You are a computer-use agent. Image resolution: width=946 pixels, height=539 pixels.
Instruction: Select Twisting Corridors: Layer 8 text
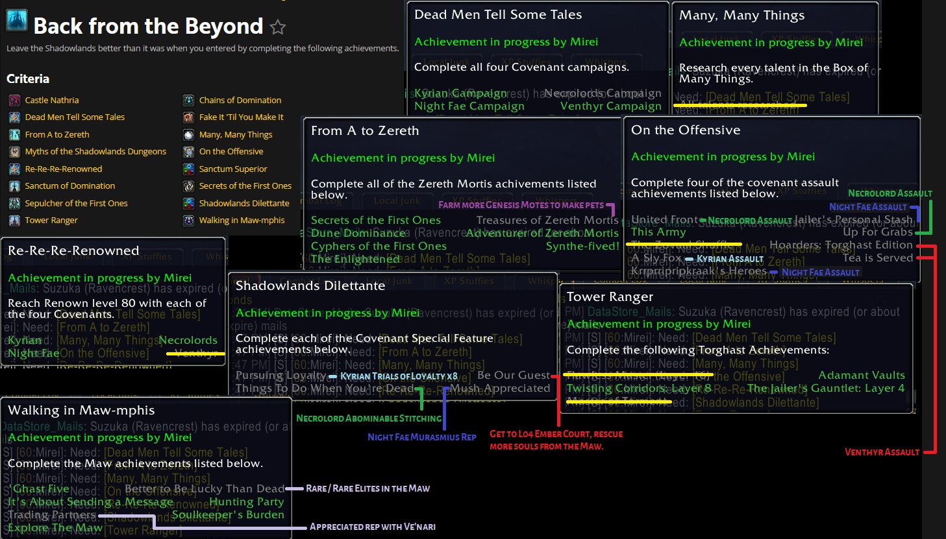(639, 389)
